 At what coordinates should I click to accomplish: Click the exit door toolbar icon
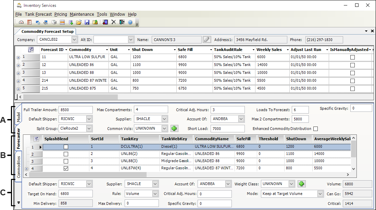pos(122,22)
